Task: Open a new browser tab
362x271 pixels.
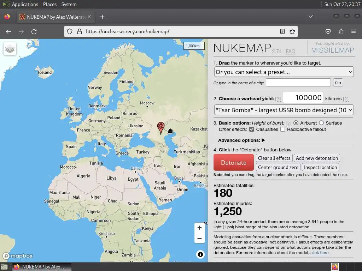Action: (x=102, y=17)
